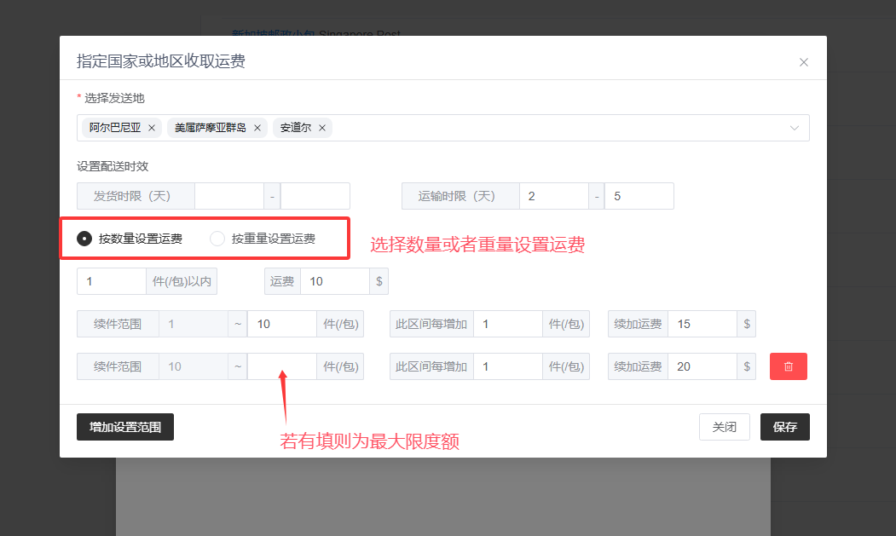Screen dimensions: 896x536
Task: Remove the 阿尔巴尼亚 tag
Action: point(152,128)
